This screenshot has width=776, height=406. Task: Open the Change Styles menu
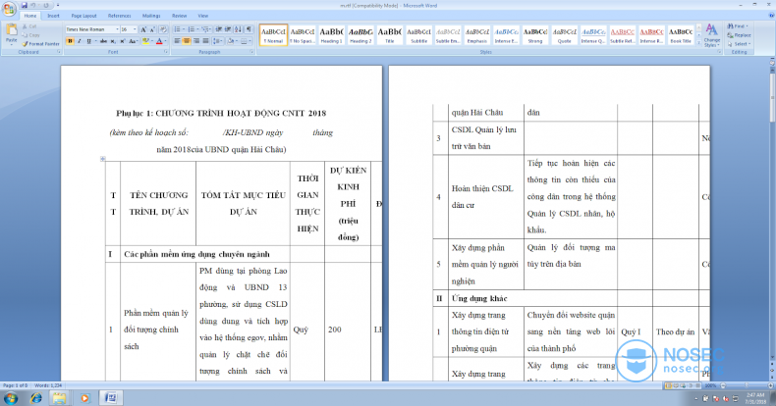pyautogui.click(x=712, y=35)
